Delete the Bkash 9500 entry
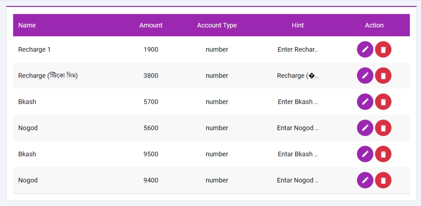The image size is (421, 206). (383, 154)
